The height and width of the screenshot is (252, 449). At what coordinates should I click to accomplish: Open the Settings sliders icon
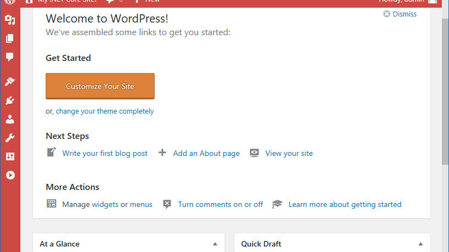(10, 156)
